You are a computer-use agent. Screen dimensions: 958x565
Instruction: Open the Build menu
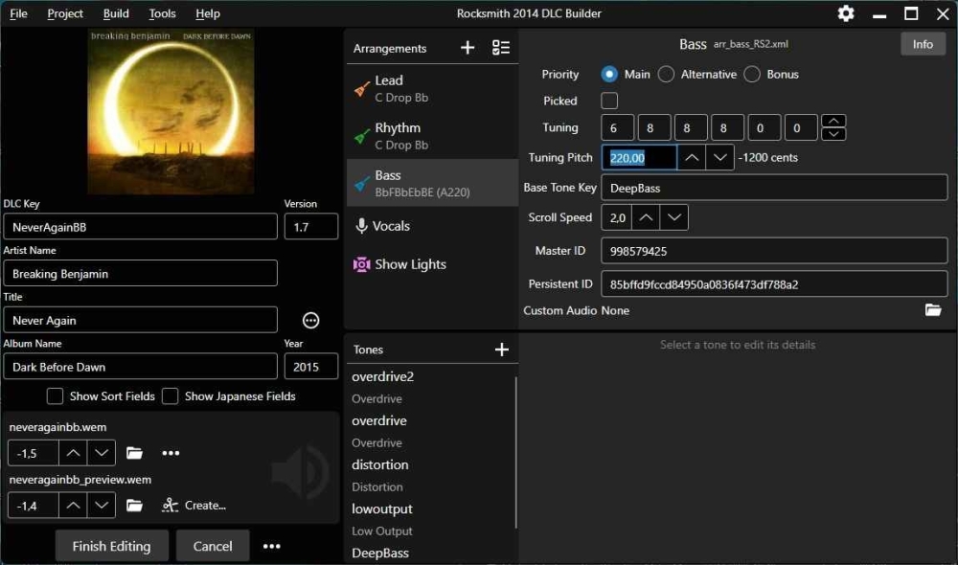[x=116, y=13]
